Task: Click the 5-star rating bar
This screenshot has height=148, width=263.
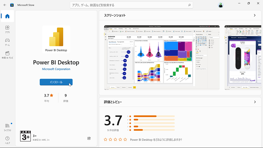Action: point(154,116)
